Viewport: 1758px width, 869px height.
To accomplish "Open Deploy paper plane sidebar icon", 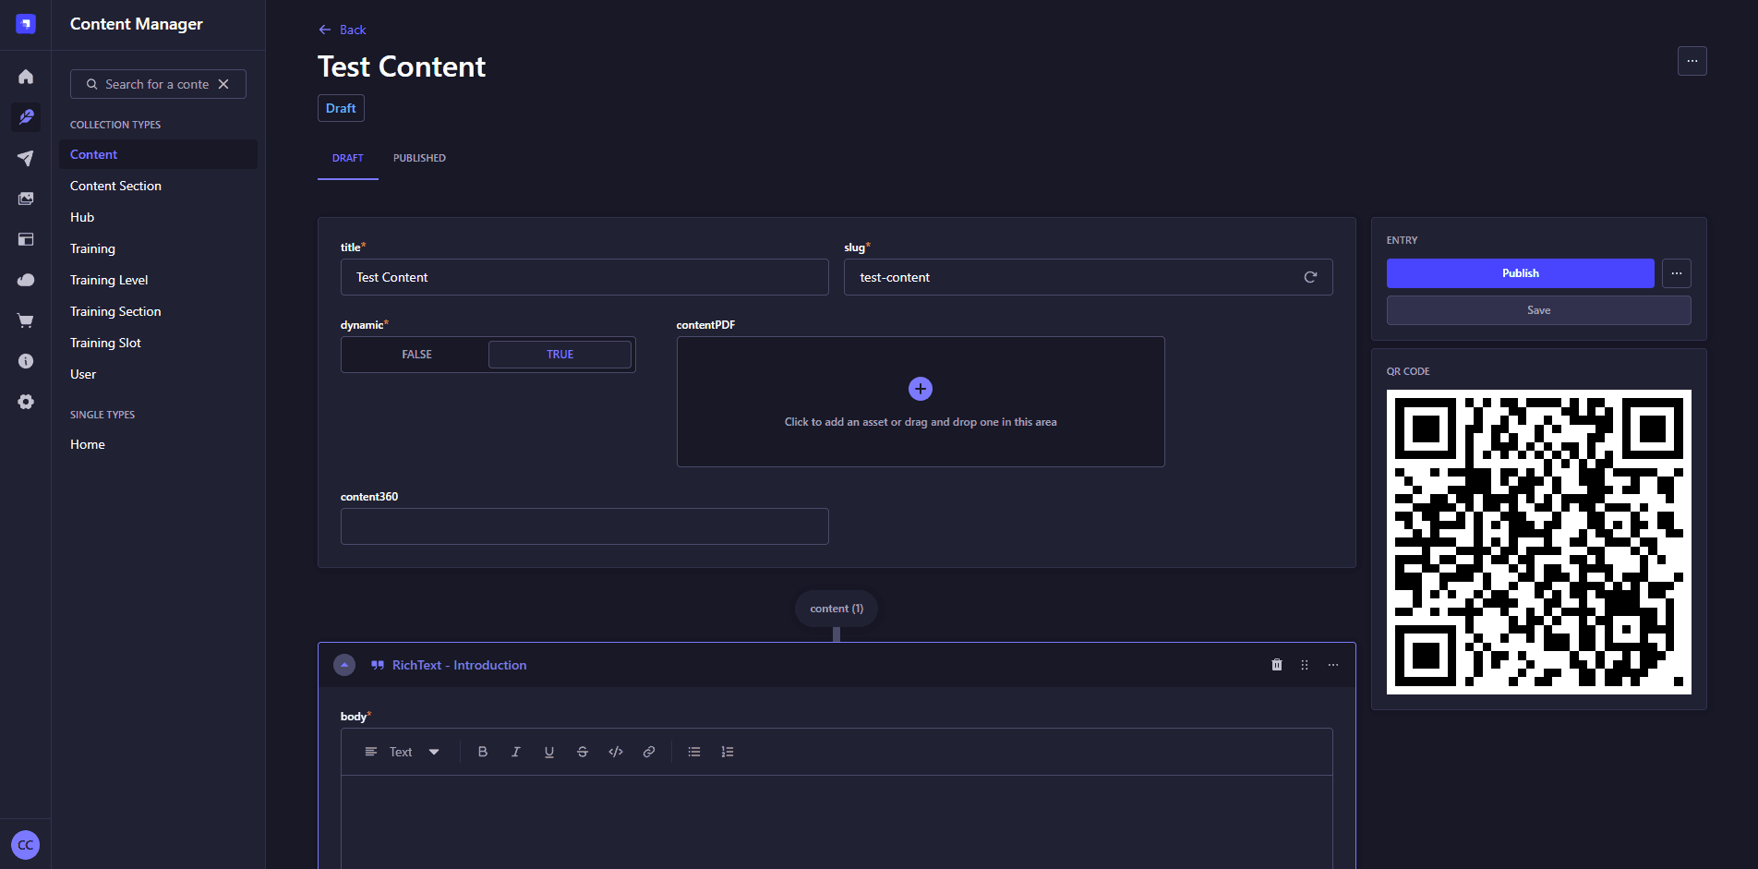I will pos(26,158).
